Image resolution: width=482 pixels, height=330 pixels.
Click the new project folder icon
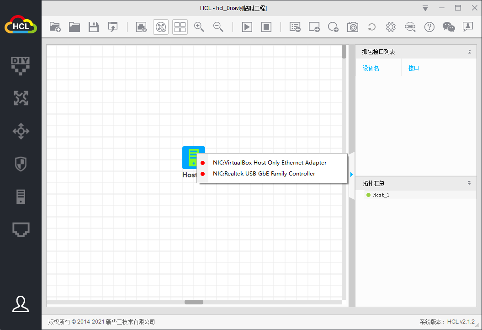[x=55, y=27]
